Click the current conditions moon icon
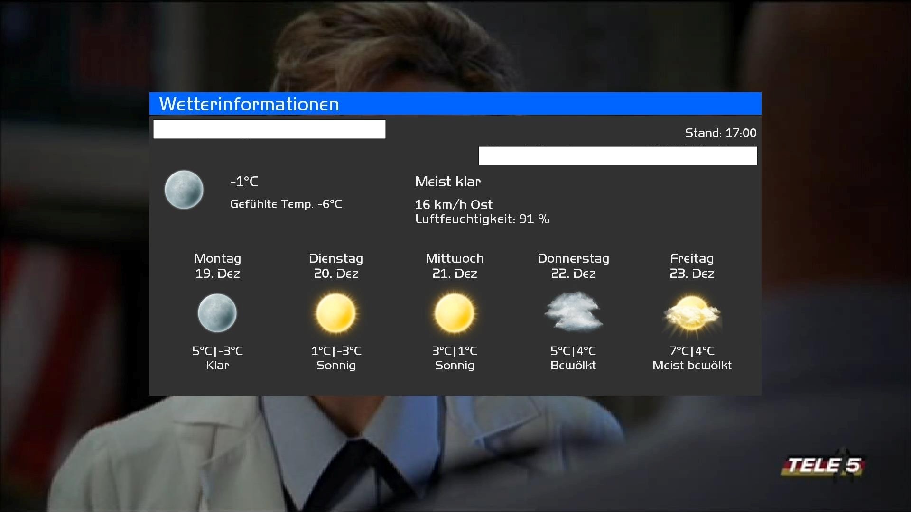The width and height of the screenshot is (911, 512). pyautogui.click(x=184, y=190)
